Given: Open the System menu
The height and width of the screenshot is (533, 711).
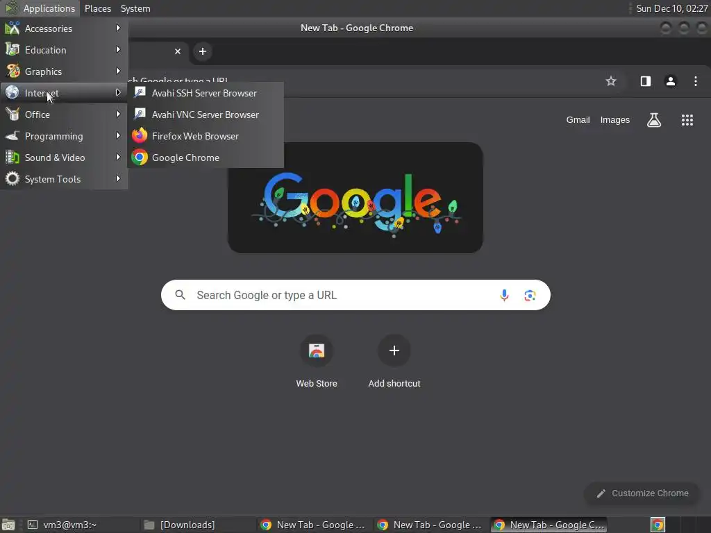Looking at the screenshot, I should tap(135, 8).
